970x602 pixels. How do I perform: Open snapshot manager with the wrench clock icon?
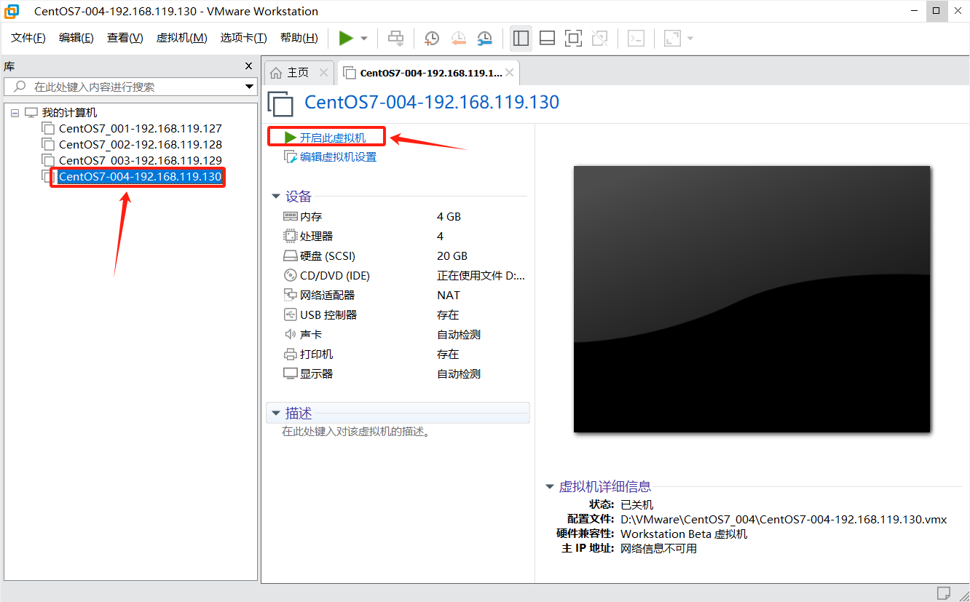484,39
